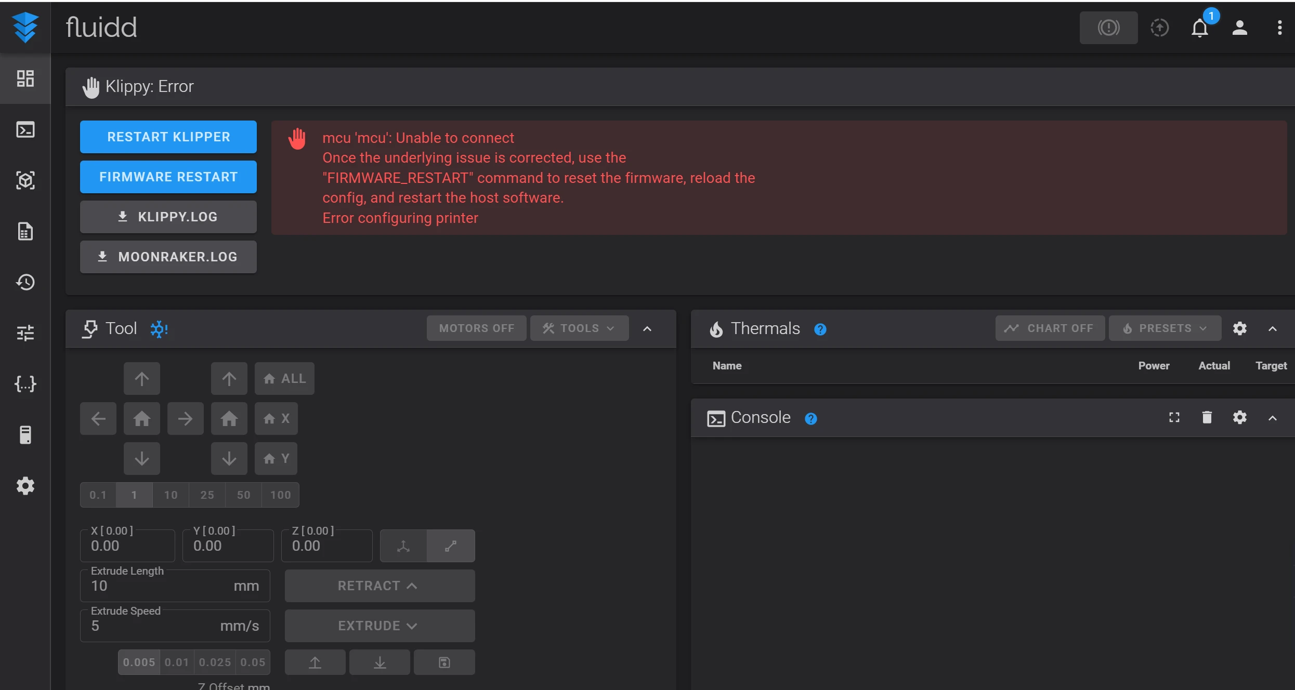Click the Retract button
1295x690 pixels.
click(x=380, y=586)
